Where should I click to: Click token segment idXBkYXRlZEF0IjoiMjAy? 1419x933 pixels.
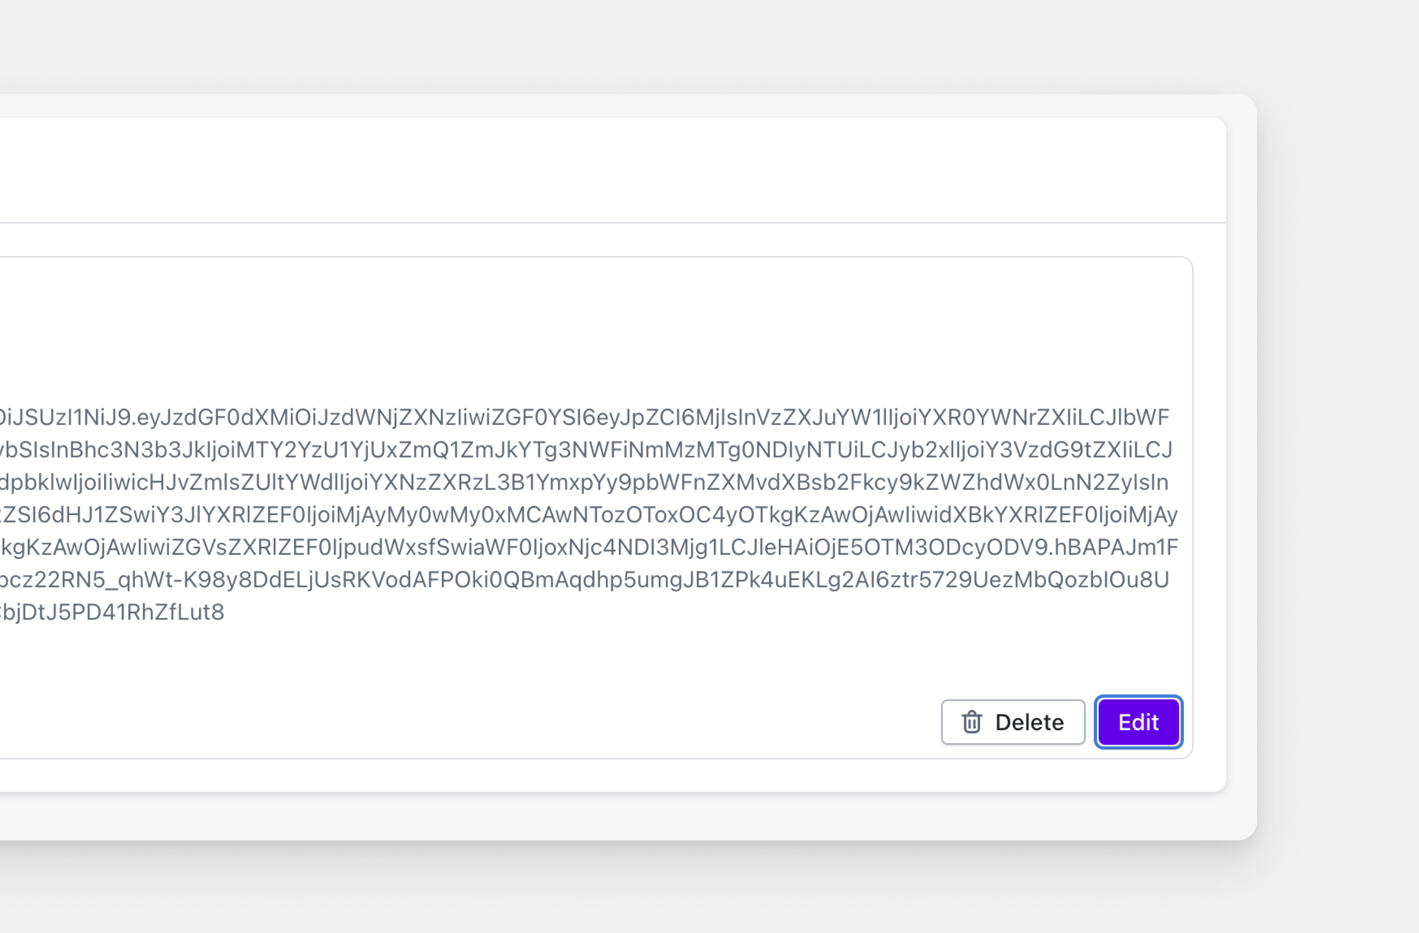[x=1040, y=515]
